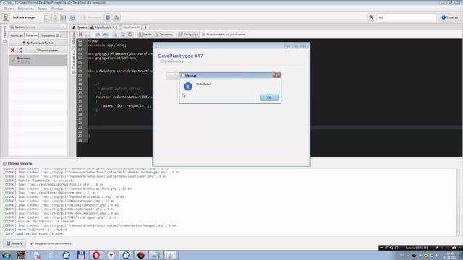Click the open project folder toolbar icon
Image resolution: width=463 pixels, height=260 pixels.
[x=55, y=17]
